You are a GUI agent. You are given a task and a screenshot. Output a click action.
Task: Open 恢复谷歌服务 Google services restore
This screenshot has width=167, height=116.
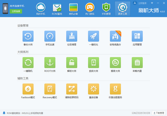(115, 89)
